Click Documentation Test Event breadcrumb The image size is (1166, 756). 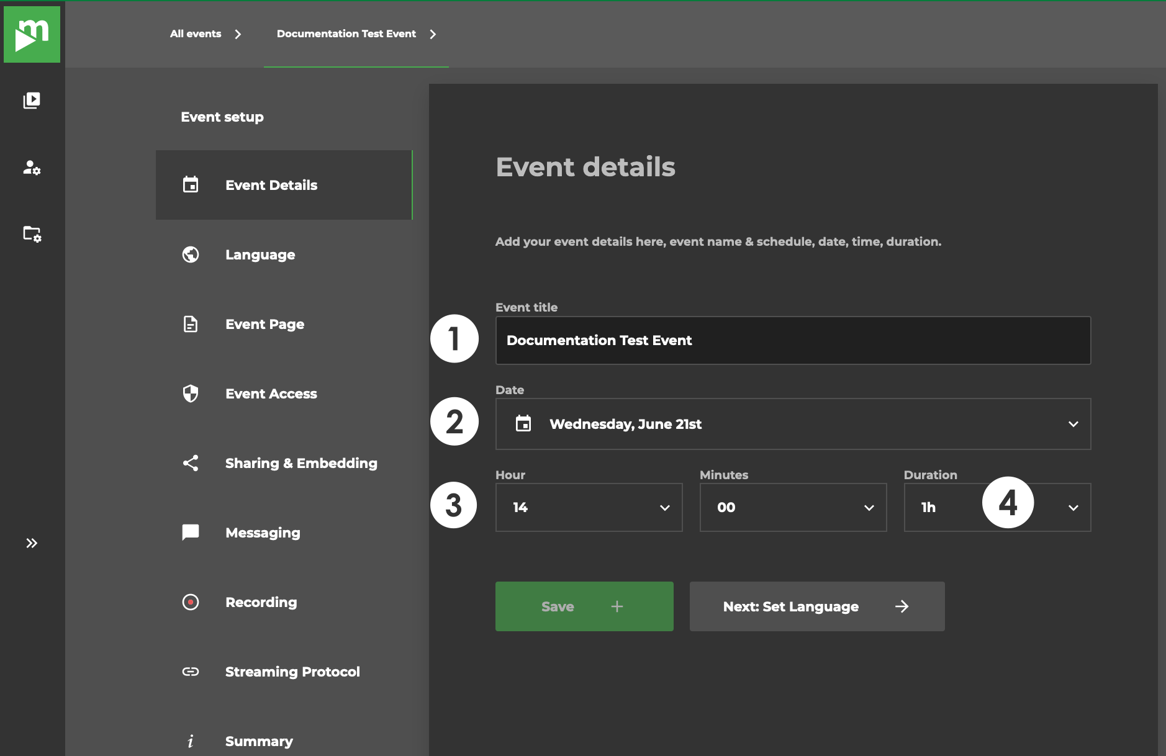(346, 34)
